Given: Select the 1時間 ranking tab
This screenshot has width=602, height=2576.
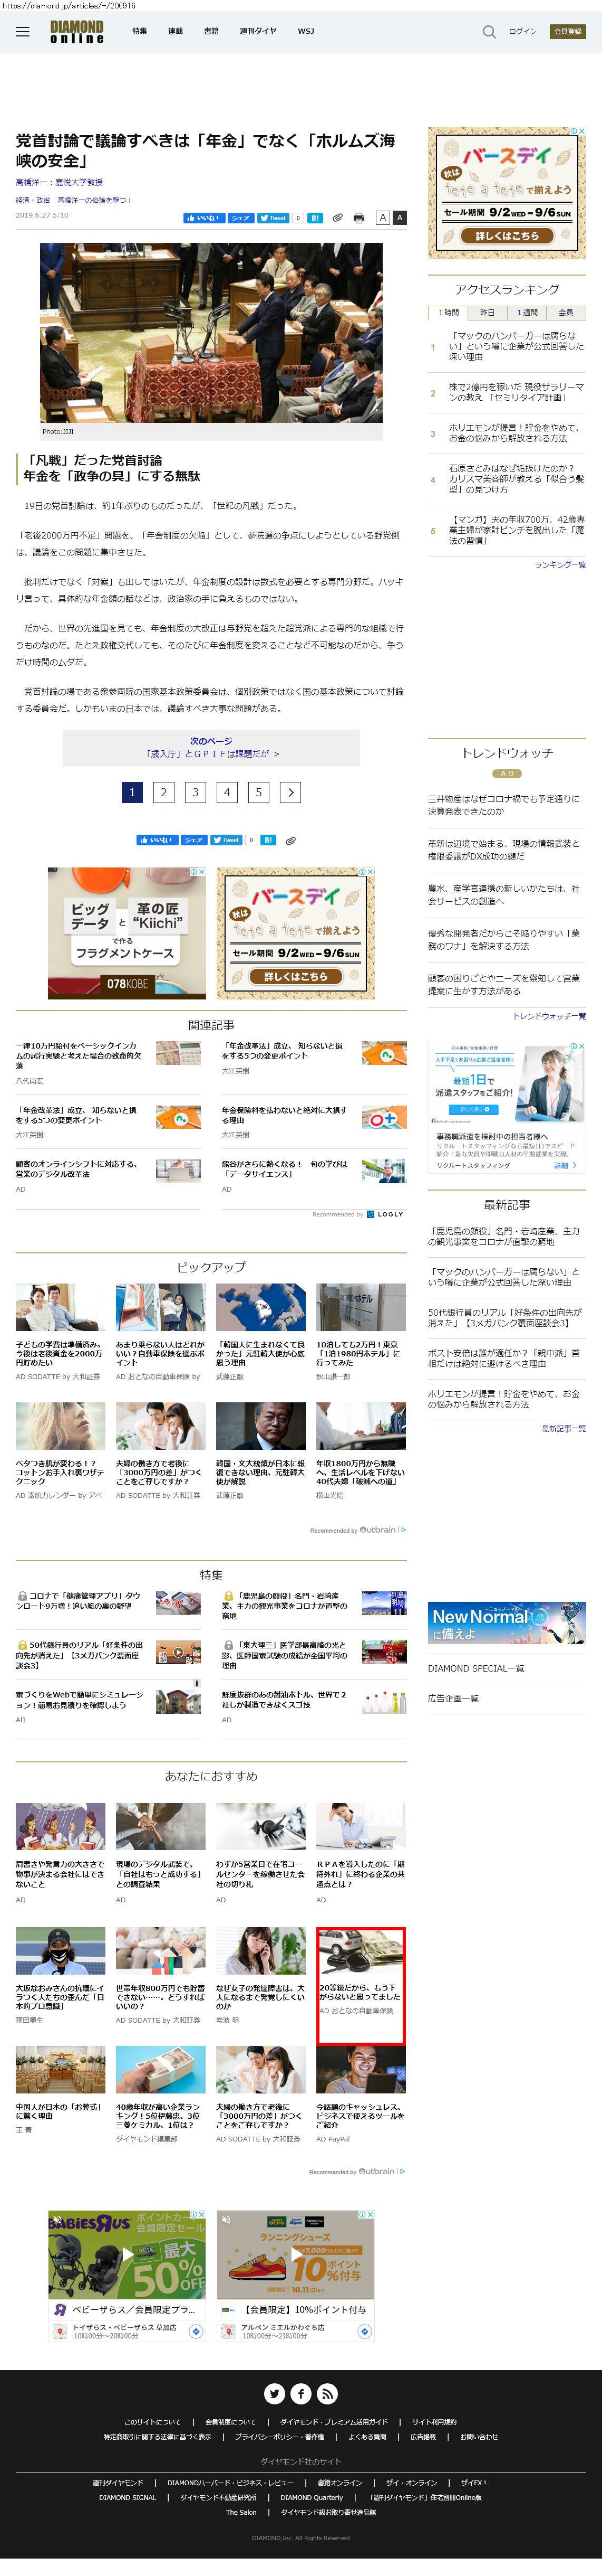Looking at the screenshot, I should click(x=448, y=312).
